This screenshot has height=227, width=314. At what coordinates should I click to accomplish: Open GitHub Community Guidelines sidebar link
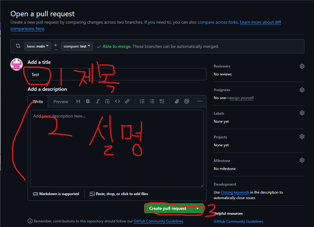238,221
